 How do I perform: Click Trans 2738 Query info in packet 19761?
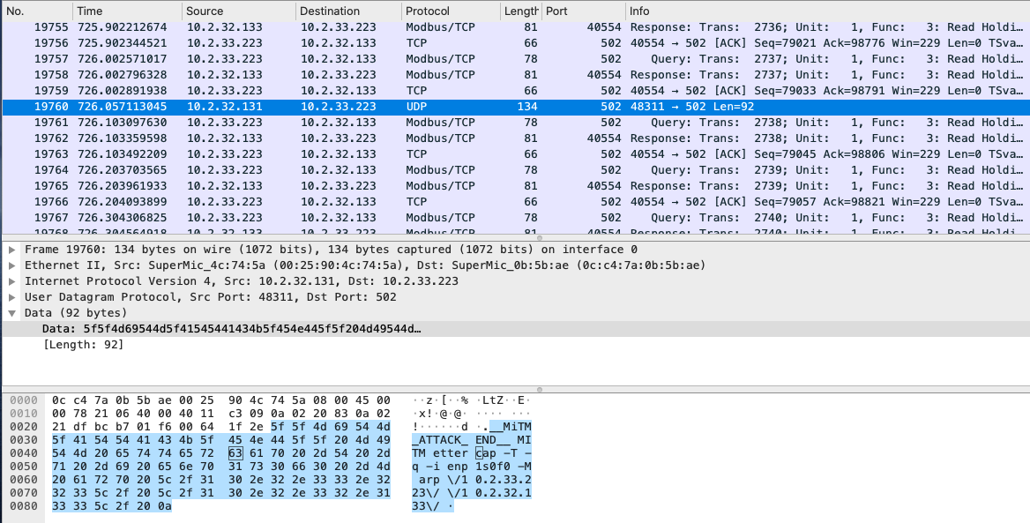[838, 123]
